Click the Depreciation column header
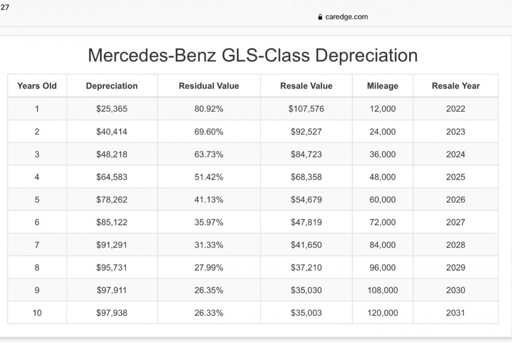 click(x=112, y=86)
